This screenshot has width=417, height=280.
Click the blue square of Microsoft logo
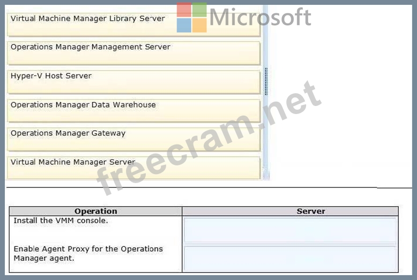coord(184,25)
